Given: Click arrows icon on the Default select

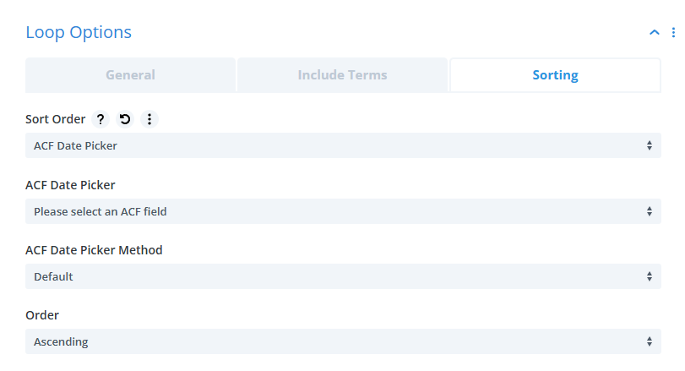Looking at the screenshot, I should click(649, 276).
